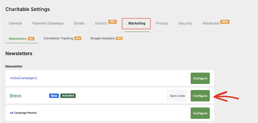Configure the ActiveCampaign newsletter integration
This screenshot has height=123, width=258.
pos(200,78)
